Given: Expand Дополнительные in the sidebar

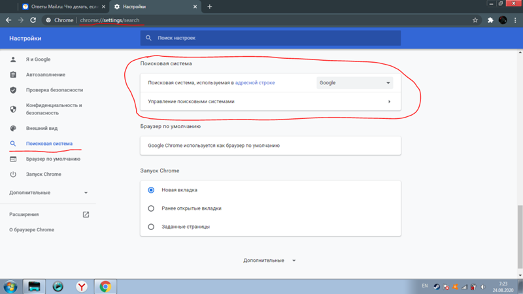Looking at the screenshot, I should [x=48, y=193].
